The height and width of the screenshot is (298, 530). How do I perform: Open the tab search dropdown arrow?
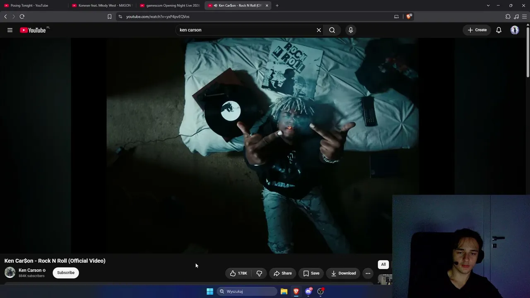488,5
